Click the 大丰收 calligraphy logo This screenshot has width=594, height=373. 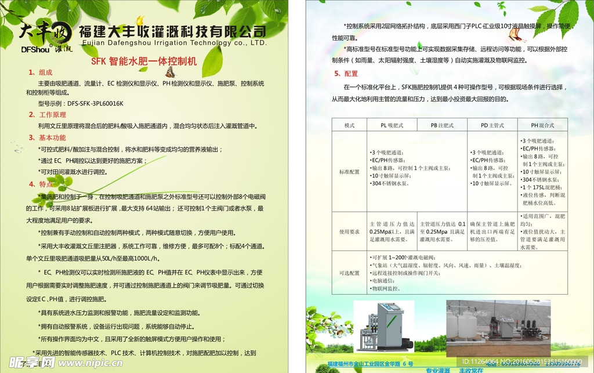[x=45, y=32]
